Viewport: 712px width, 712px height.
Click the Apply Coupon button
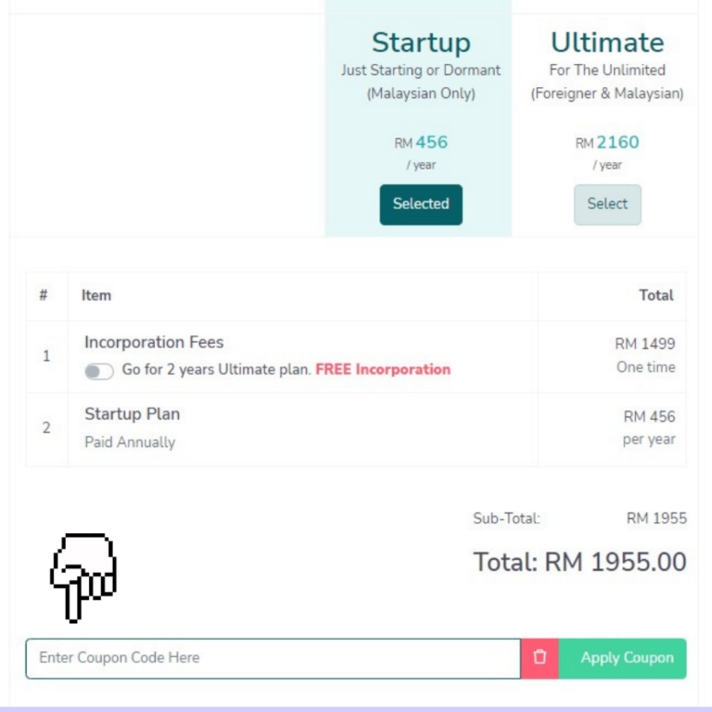[622, 659]
